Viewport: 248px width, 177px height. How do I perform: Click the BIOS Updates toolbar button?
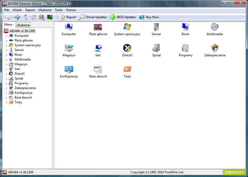123,17
